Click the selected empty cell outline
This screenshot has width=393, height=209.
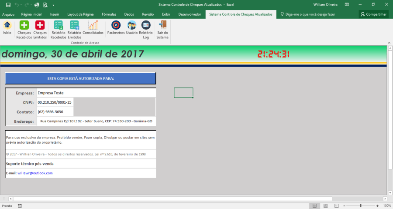tap(183, 93)
